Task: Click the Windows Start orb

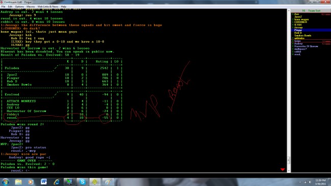Action: (x=5, y=182)
